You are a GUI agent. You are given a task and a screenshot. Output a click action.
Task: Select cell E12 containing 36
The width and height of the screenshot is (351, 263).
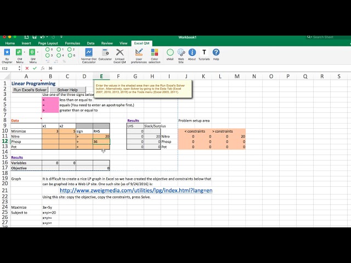point(101,141)
